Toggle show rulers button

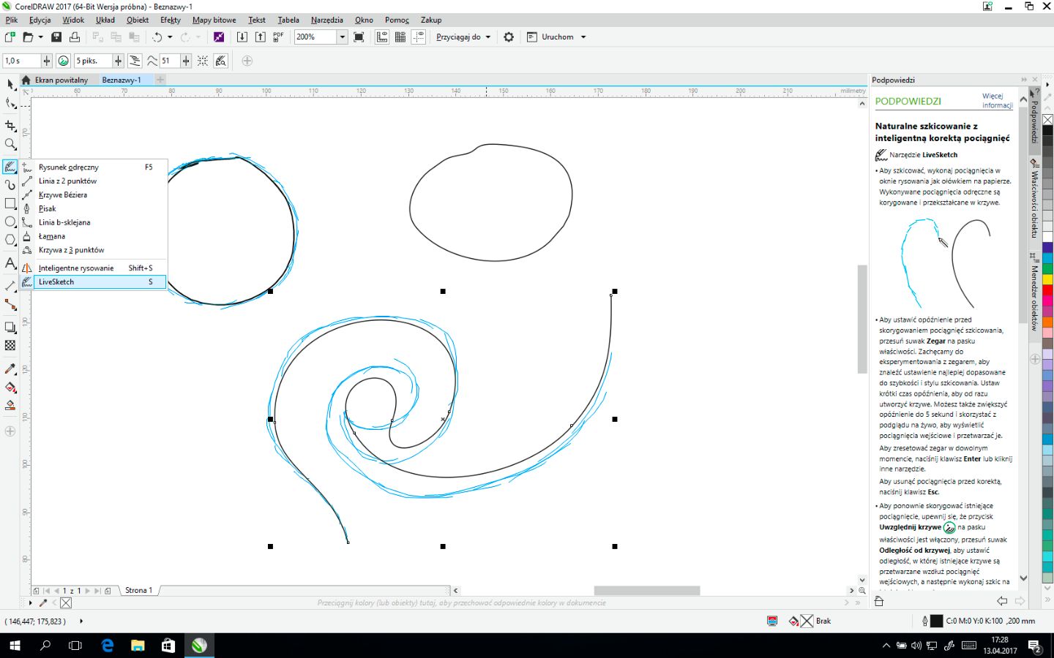coord(382,37)
